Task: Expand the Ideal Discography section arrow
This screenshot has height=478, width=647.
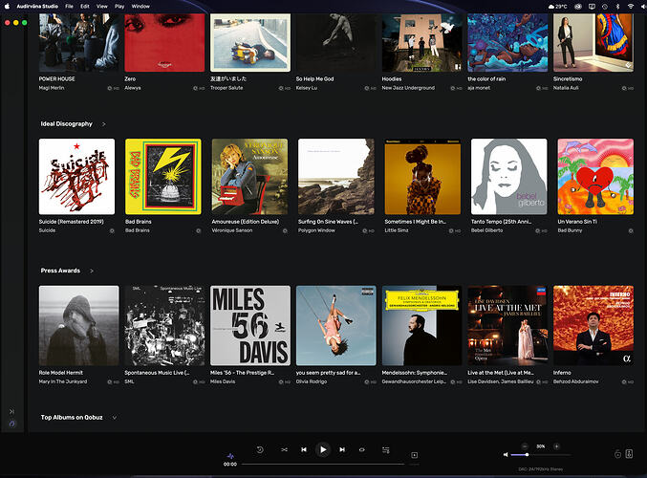Action: tap(103, 124)
